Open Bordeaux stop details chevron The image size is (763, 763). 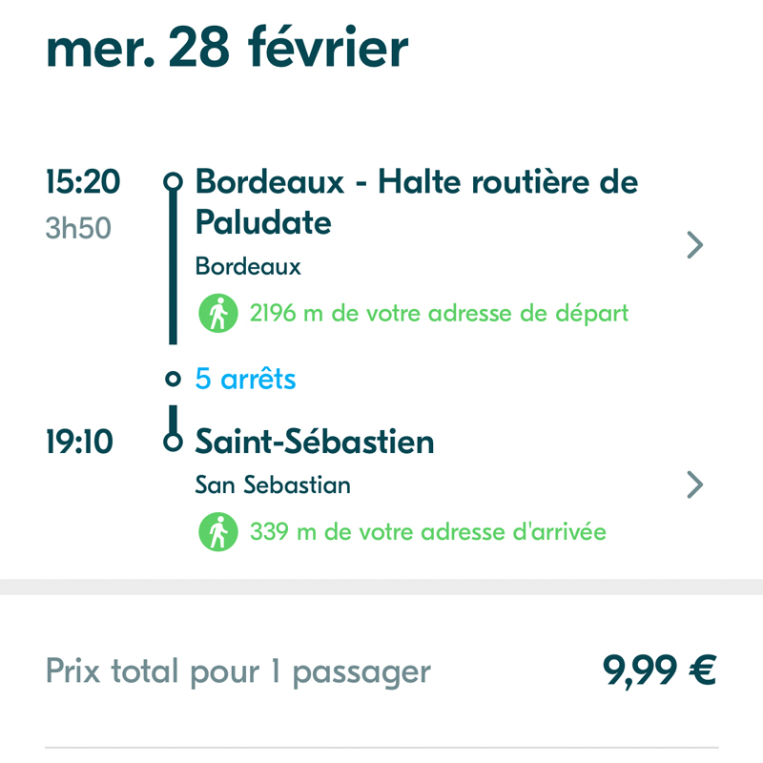[x=695, y=245]
